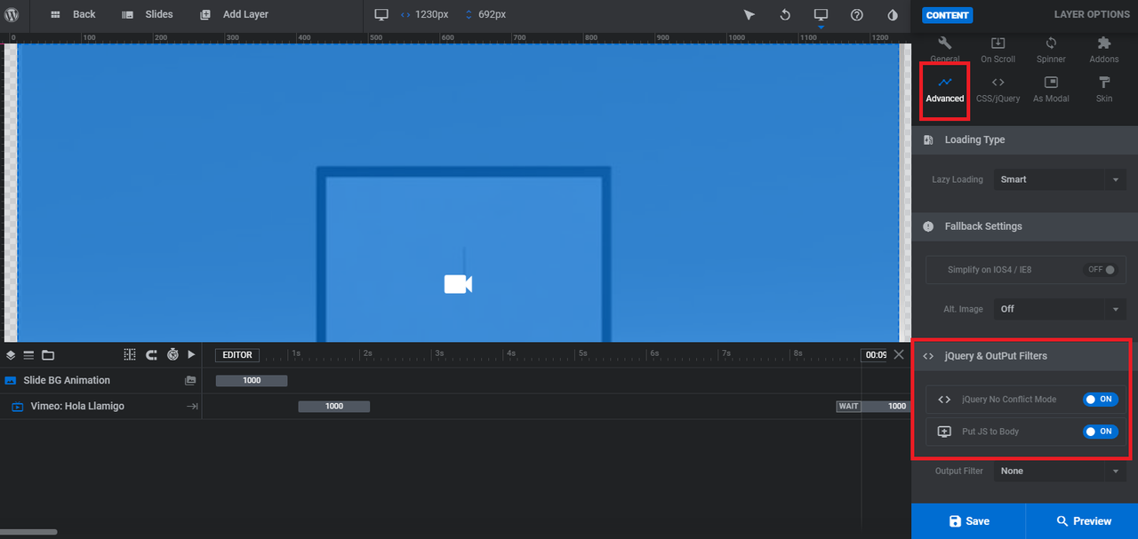1138x539 pixels.
Task: Click the layers stack icon in timeline
Action: (x=11, y=354)
